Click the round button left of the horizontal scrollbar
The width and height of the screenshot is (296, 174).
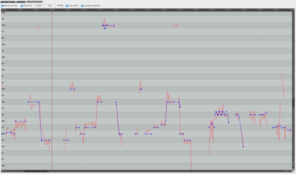(x=2, y=171)
